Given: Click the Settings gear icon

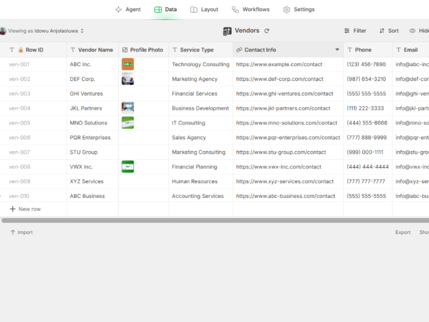Looking at the screenshot, I should (x=287, y=9).
